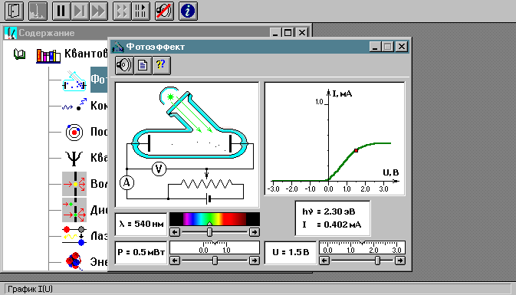
Task: Click the λ = 540 нм value box
Action: (x=141, y=224)
